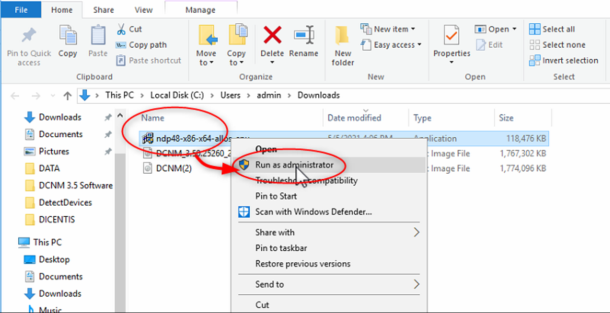This screenshot has height=313, width=610.
Task: Click the Properties checkmark icon
Action: pyautogui.click(x=451, y=35)
